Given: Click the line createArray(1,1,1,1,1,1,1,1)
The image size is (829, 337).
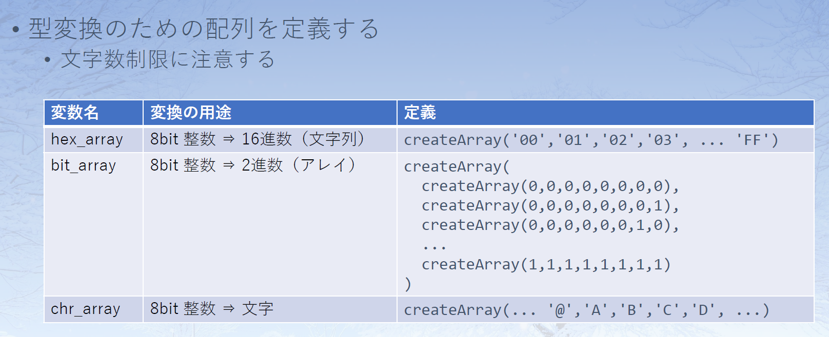Looking at the screenshot, I should [x=546, y=264].
